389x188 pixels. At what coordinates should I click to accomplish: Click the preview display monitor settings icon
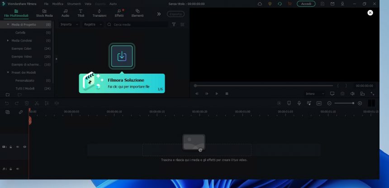(x=332, y=94)
